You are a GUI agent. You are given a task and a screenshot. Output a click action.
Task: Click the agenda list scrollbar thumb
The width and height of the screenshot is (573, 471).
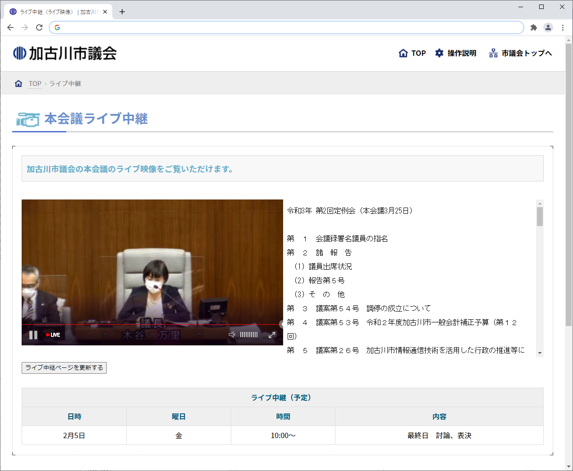[x=540, y=217]
